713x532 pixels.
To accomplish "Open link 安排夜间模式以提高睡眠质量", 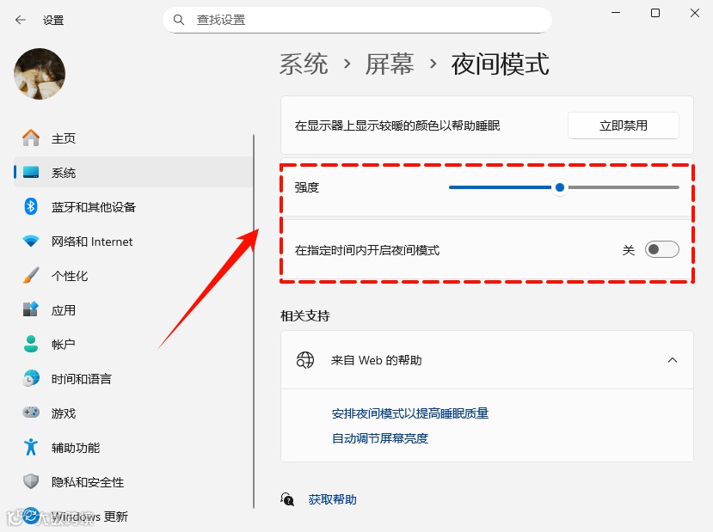I will pos(410,413).
